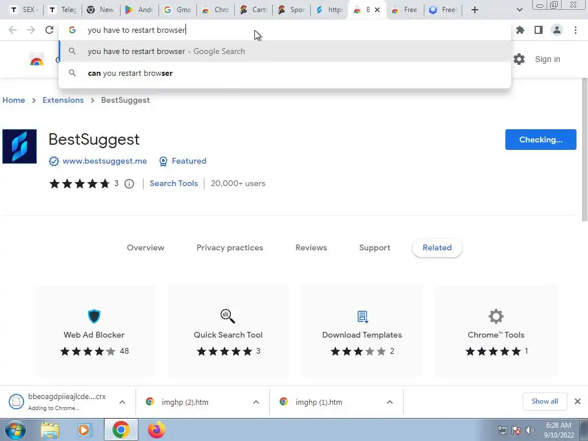Click Show all downloads button
The width and height of the screenshot is (588, 441).
click(x=544, y=401)
